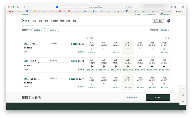The height and width of the screenshot is (118, 192).
Task: Click Safari's sidebar toggle icon
Action: [18, 7]
